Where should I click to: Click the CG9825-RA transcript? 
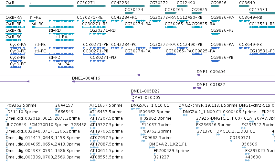(197, 27)
